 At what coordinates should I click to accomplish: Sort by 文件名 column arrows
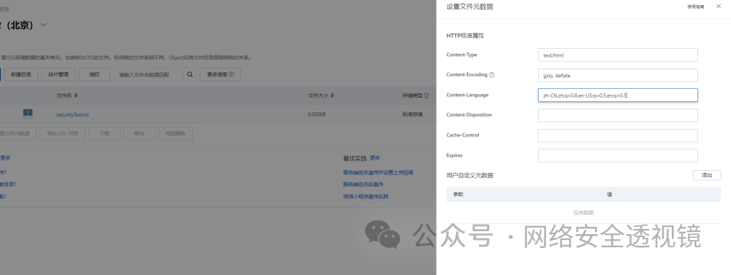76,96
